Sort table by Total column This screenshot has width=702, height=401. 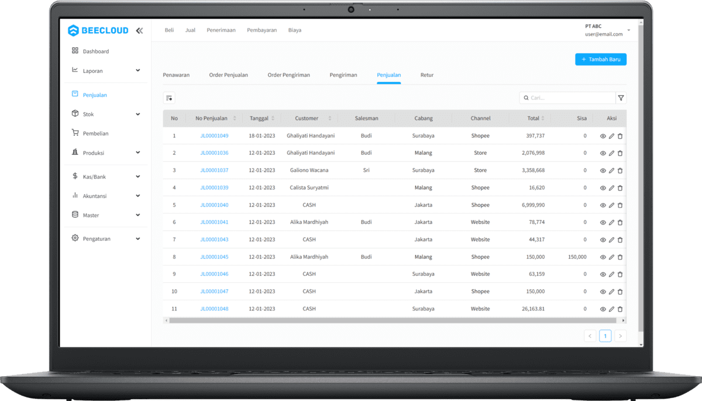[543, 119]
